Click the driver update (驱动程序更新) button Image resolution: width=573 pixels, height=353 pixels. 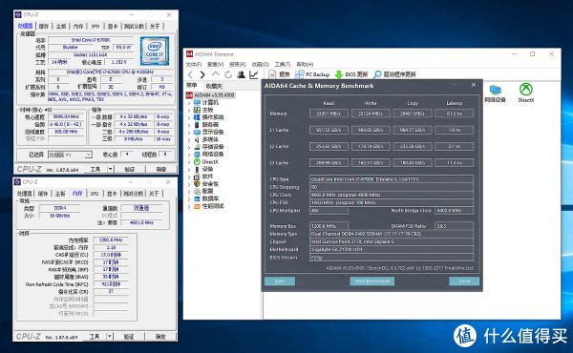[394, 74]
